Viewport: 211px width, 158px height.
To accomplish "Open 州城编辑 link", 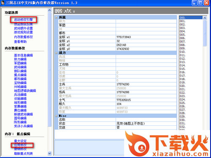I will tap(20, 87).
